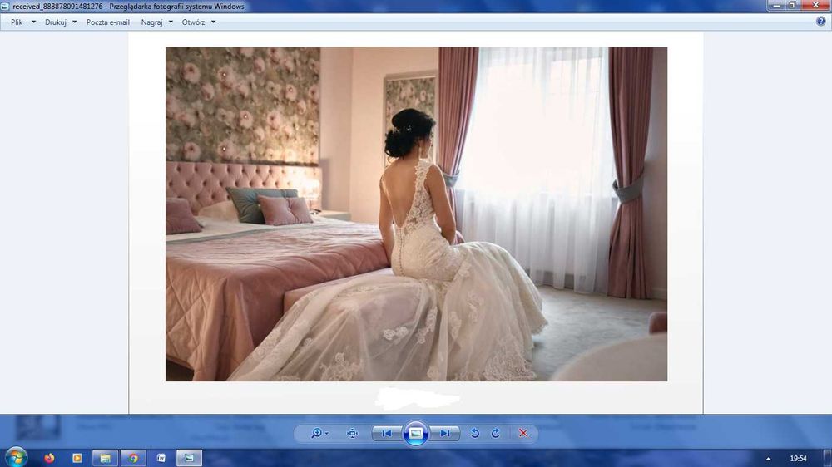
Task: Go to the next photo
Action: click(445, 433)
